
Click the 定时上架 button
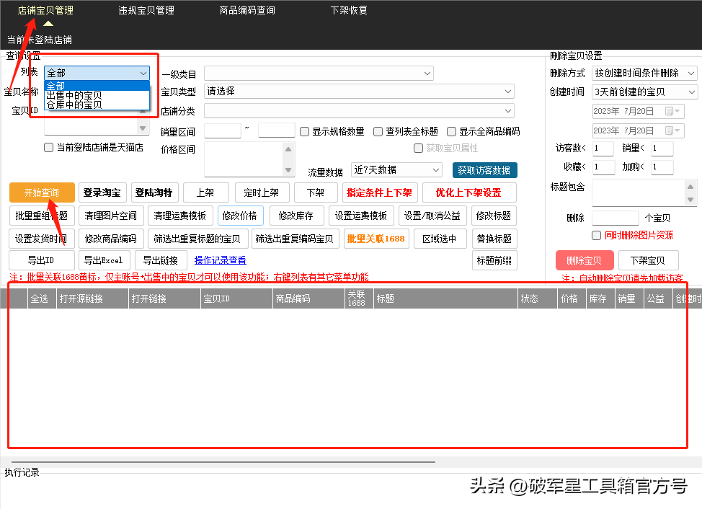point(262,192)
